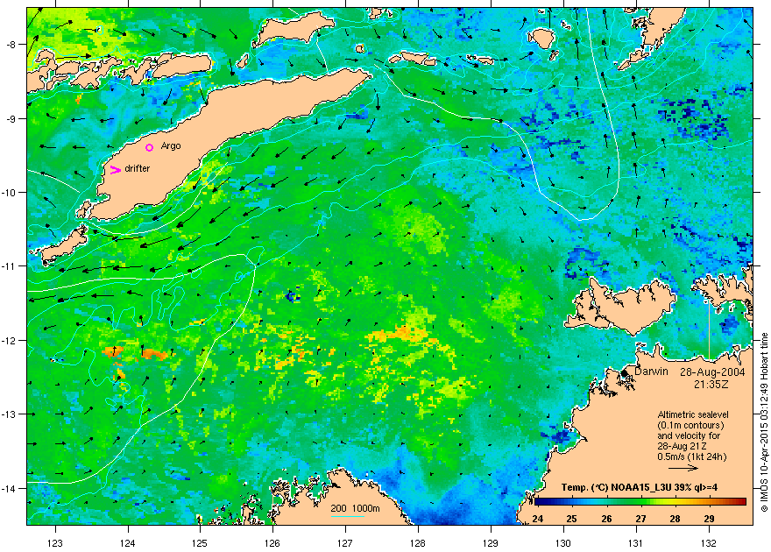Click the 123 longitude axis label
Image resolution: width=771 pixels, height=552 pixels.
click(x=55, y=543)
